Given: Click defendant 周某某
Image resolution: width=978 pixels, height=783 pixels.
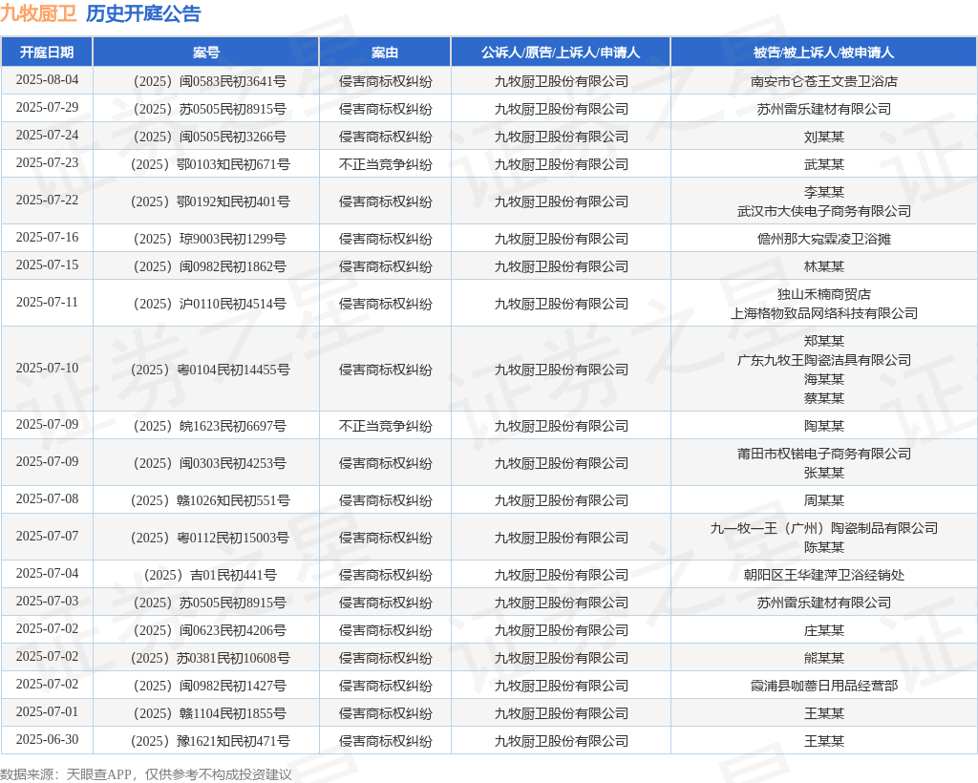Looking at the screenshot, I should [x=824, y=500].
